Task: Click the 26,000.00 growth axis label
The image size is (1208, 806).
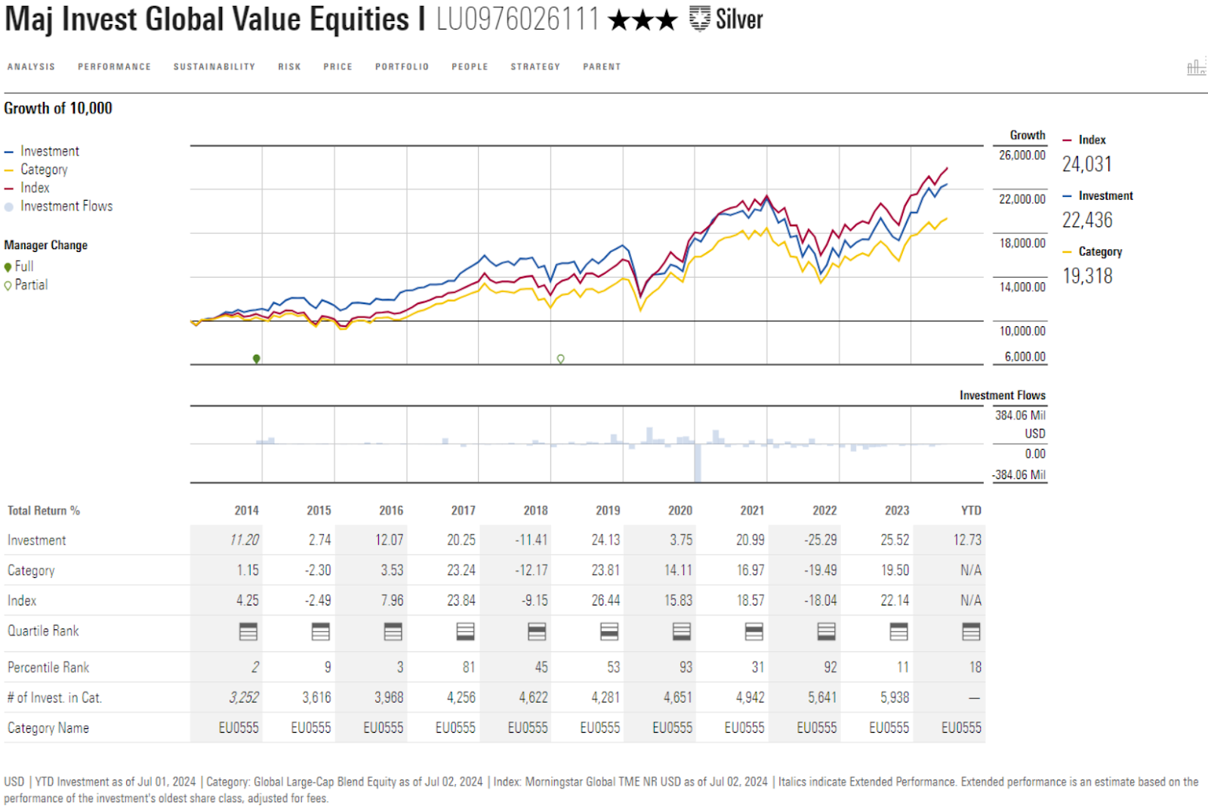Action: 1022,155
